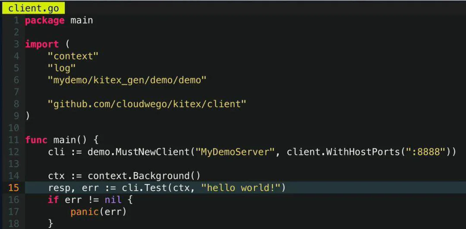Click 'panic(err)' on line 17
Viewport: 466px width, 229px height.
coord(98,212)
